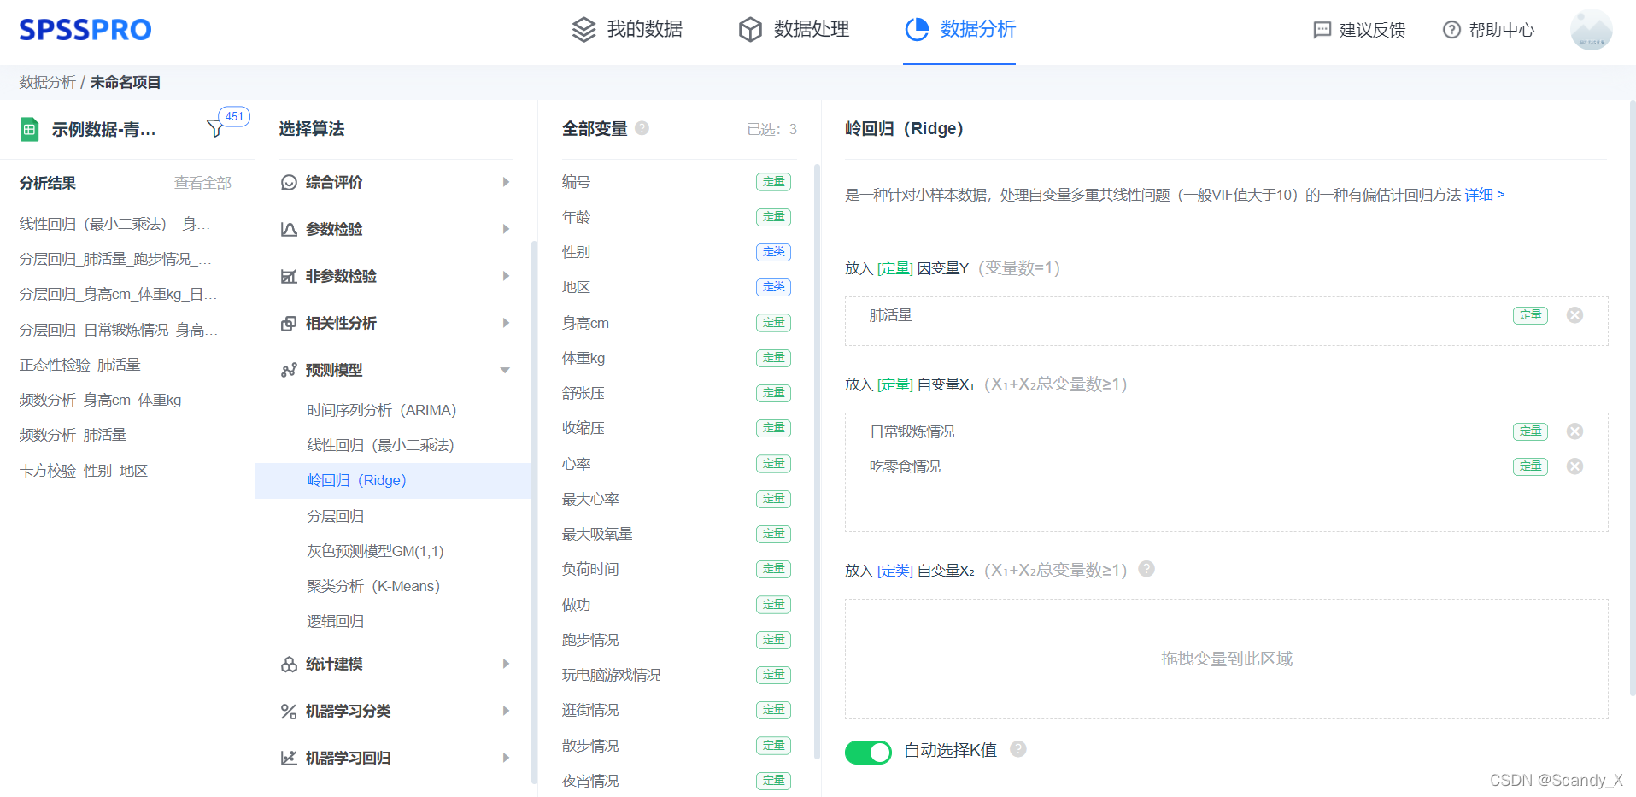Expand the 统计建模 category arrow
1636x797 pixels.
tap(506, 664)
